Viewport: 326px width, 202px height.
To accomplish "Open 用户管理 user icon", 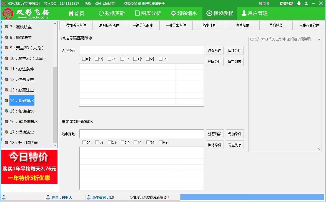I will tap(244, 13).
